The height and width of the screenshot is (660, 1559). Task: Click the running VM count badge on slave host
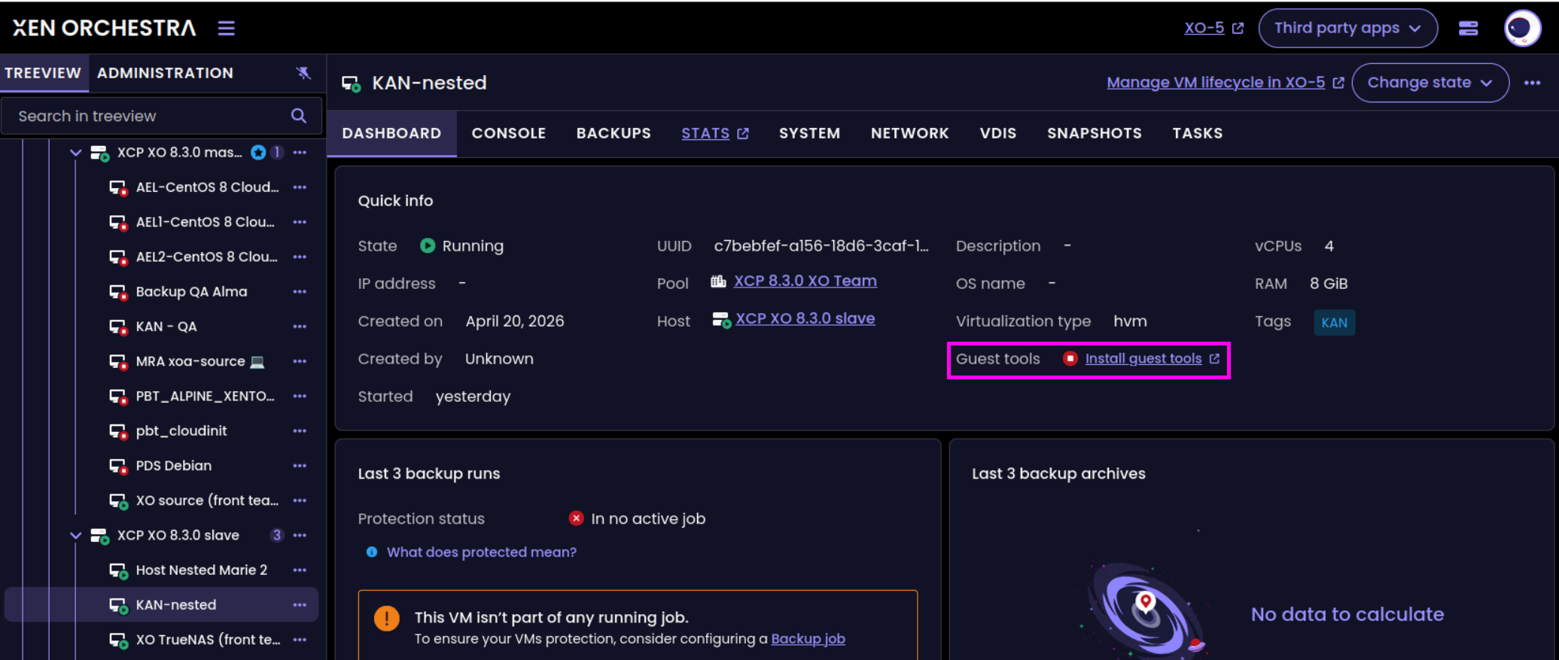pyautogui.click(x=277, y=535)
